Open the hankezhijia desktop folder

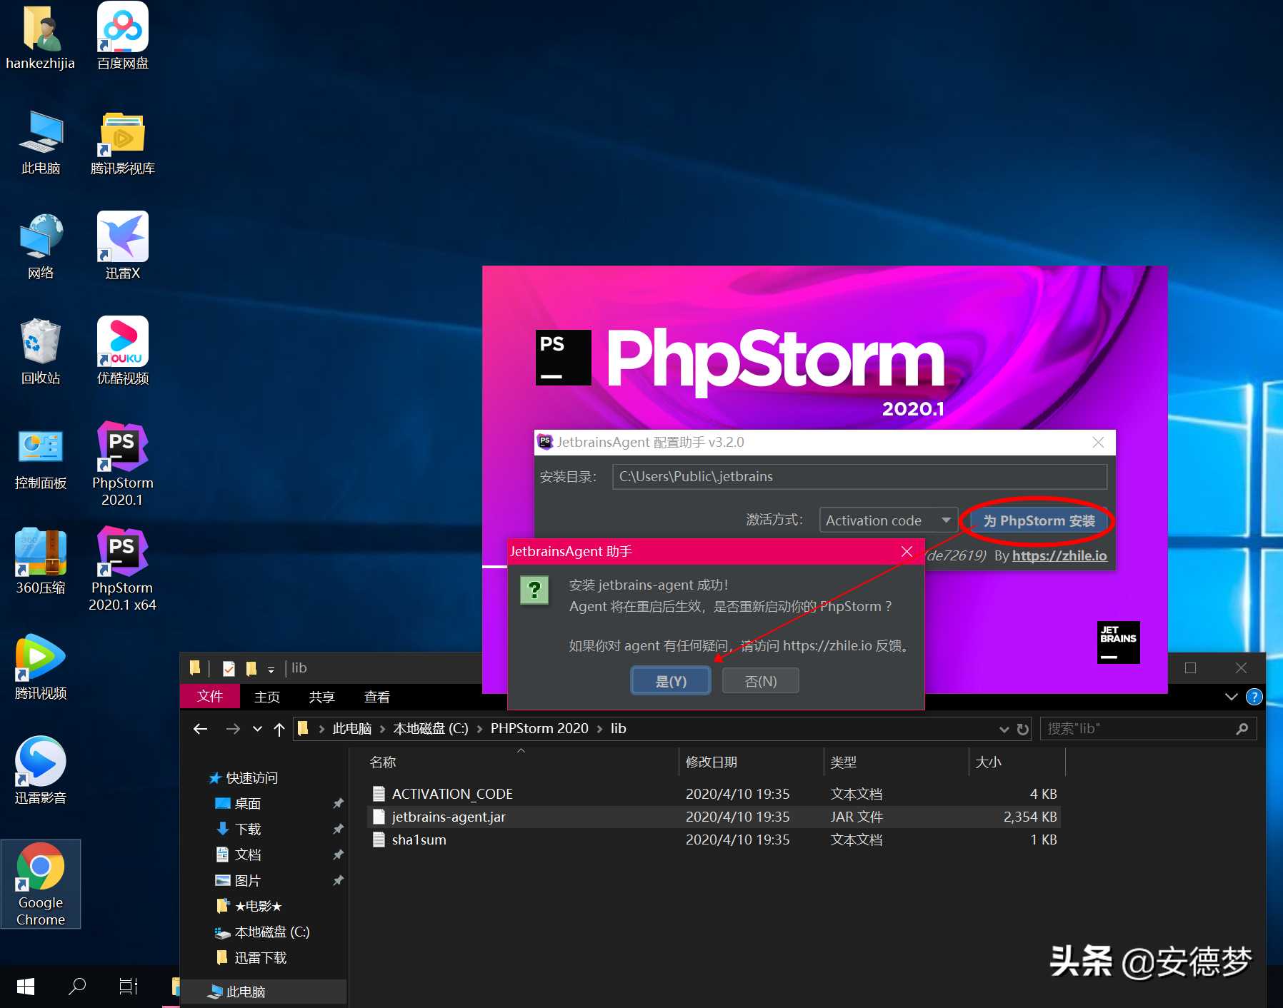click(x=40, y=37)
